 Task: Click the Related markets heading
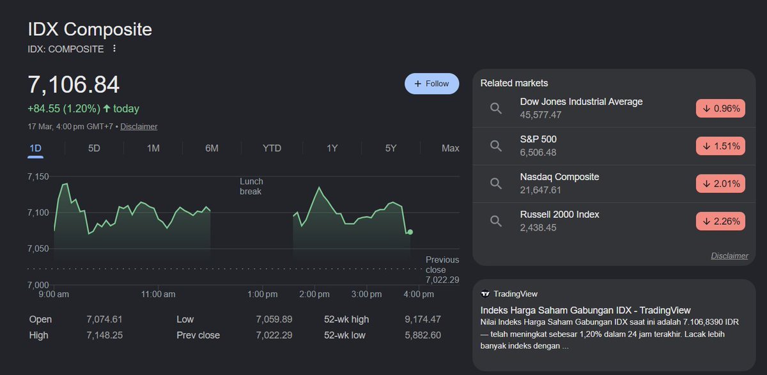(x=514, y=83)
